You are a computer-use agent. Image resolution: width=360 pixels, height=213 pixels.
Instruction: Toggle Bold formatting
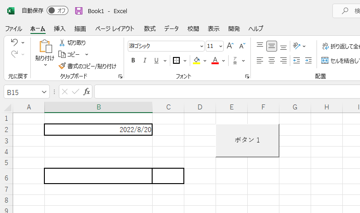(x=133, y=61)
